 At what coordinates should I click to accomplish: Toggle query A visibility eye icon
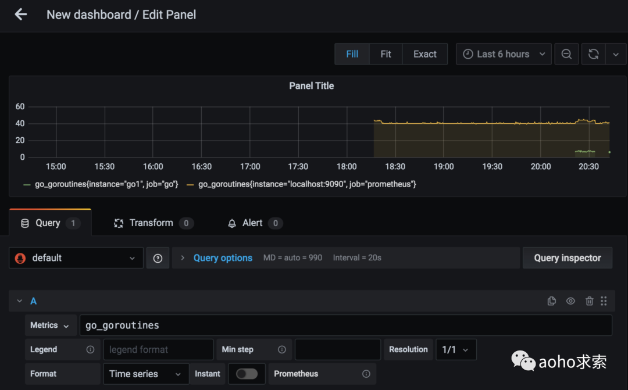point(570,301)
